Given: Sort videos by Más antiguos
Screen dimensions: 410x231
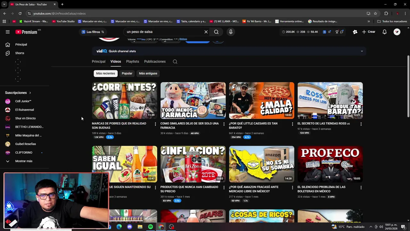Looking at the screenshot, I should tap(148, 73).
